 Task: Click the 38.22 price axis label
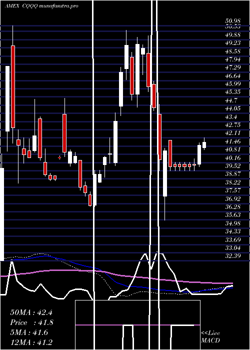point(233,182)
